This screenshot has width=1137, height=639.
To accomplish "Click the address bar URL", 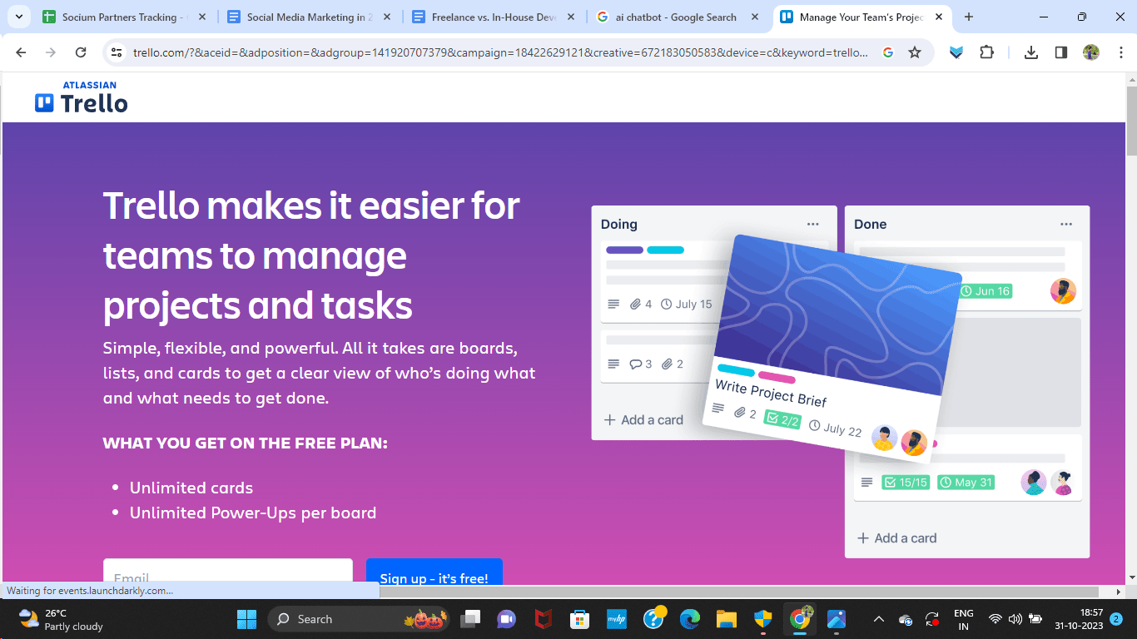I will [499, 52].
